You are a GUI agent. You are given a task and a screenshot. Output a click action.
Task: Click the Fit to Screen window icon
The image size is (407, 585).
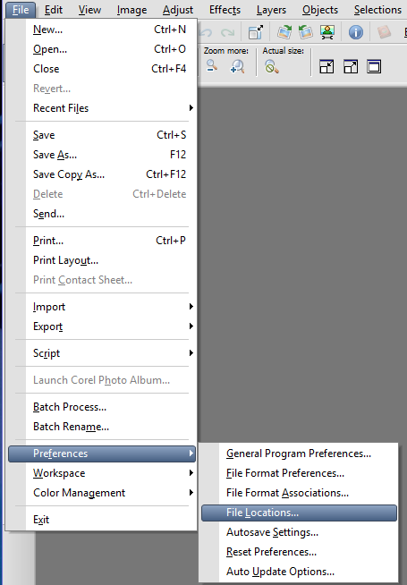click(x=374, y=67)
